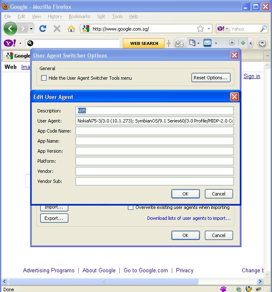
Task: Open the View menu
Action: click(x=36, y=17)
